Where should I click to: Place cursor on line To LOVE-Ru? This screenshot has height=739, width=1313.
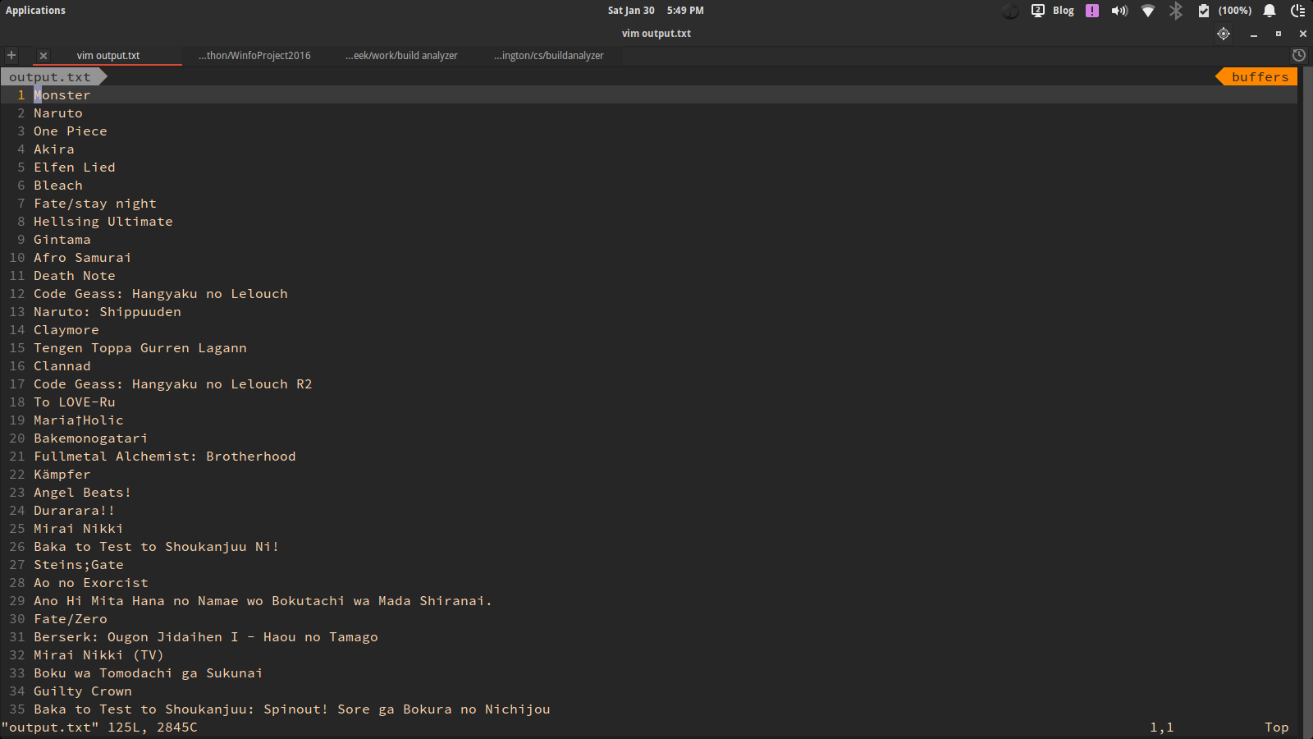click(x=75, y=402)
